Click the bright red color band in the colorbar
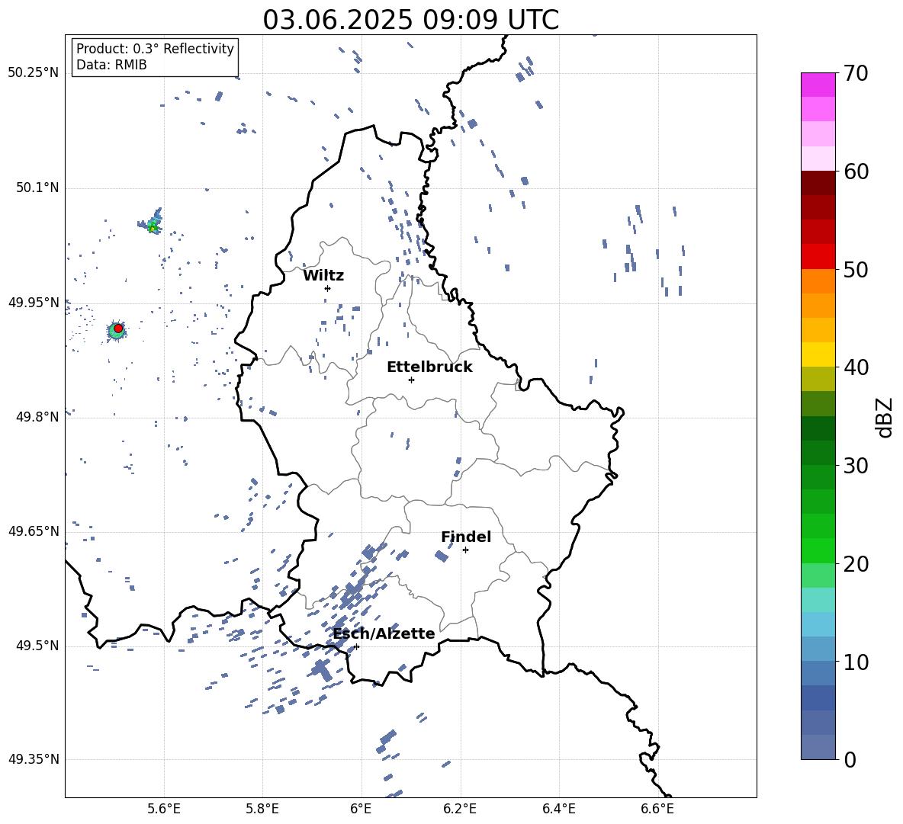Image resolution: width=903 pixels, height=824 pixels. point(818,257)
